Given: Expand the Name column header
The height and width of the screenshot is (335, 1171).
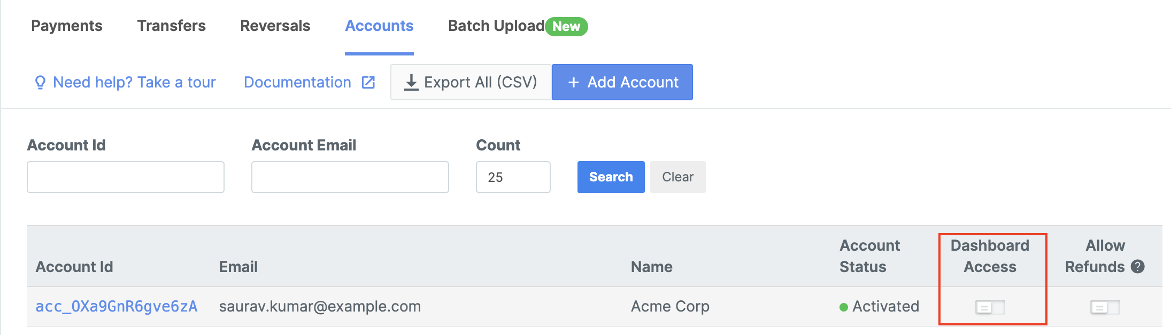Looking at the screenshot, I should click(x=651, y=267).
